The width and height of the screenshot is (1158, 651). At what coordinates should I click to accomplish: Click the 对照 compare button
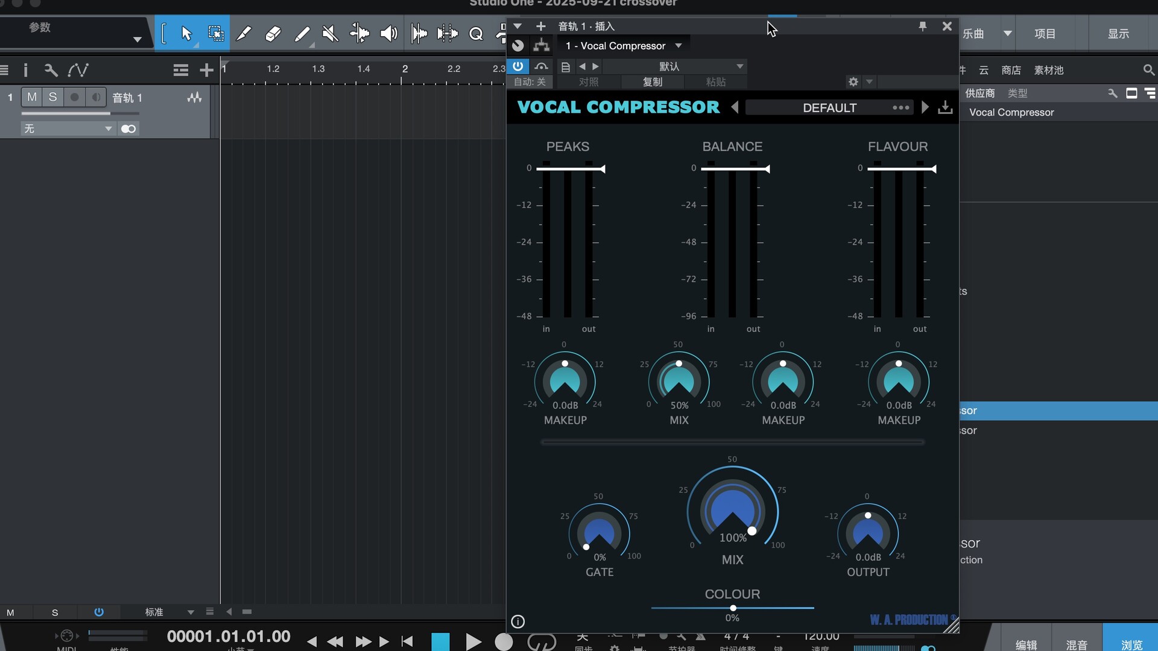(589, 82)
